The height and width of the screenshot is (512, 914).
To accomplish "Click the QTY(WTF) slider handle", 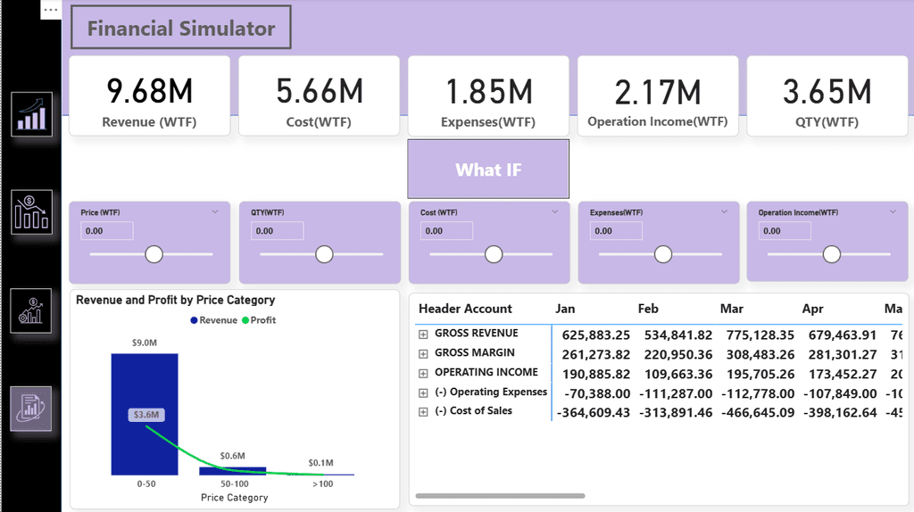I will 324,255.
